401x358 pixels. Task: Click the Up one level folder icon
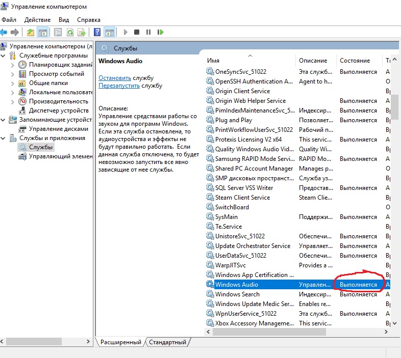[x=31, y=32]
